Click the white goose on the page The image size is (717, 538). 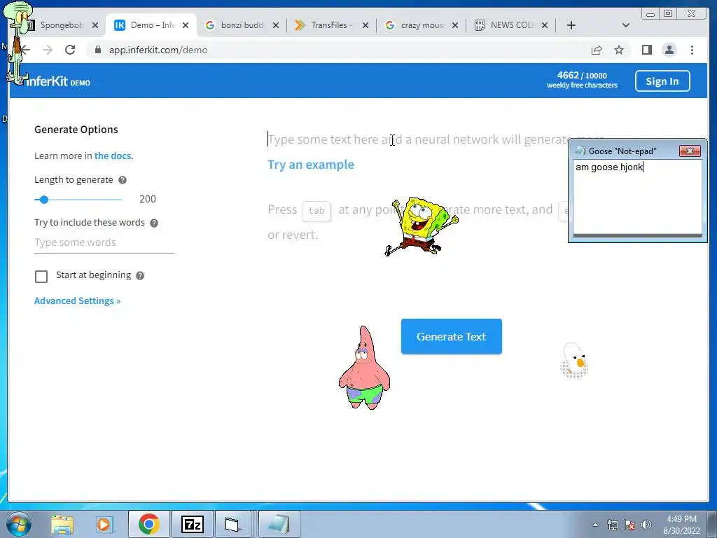point(574,359)
